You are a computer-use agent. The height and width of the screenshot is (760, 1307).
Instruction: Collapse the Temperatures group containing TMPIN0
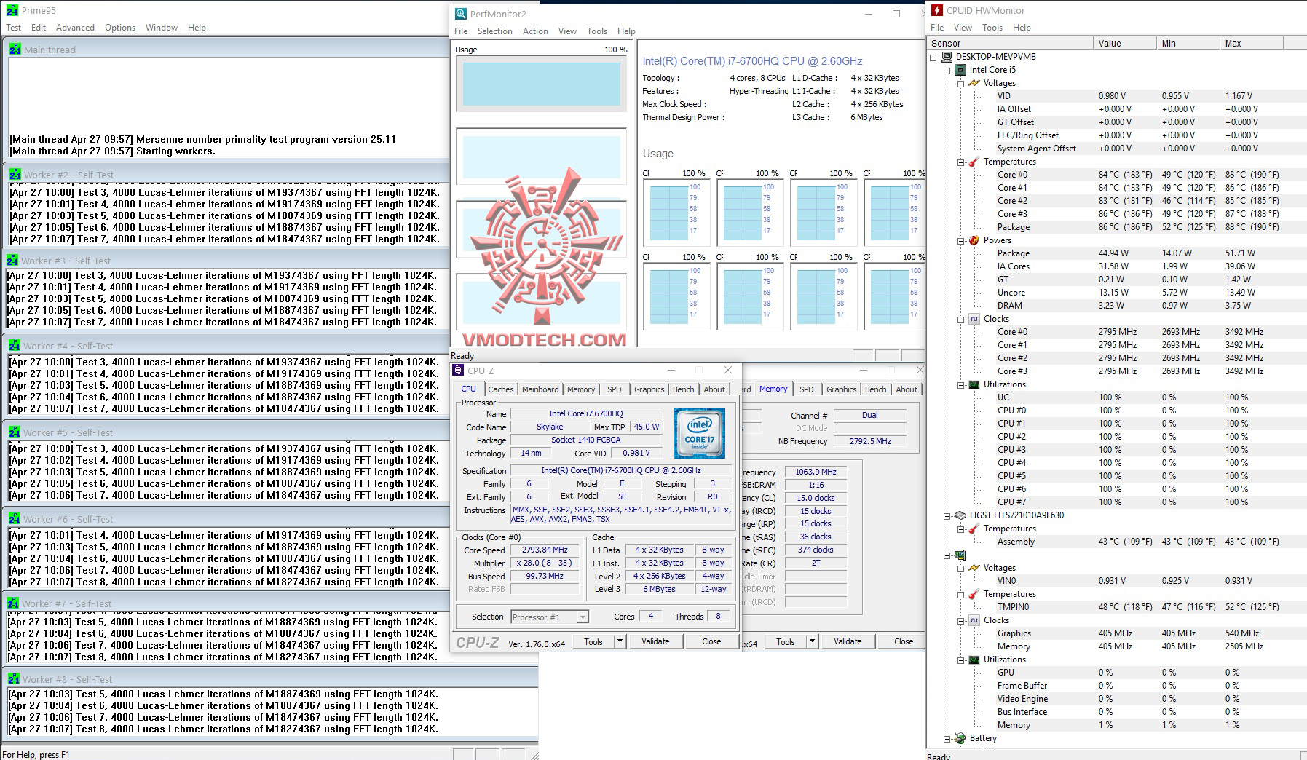tap(961, 594)
